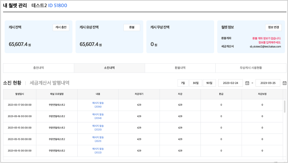Open 메시지 발송 (2034) link
The height and width of the screenshot is (163, 288).
coord(98,116)
